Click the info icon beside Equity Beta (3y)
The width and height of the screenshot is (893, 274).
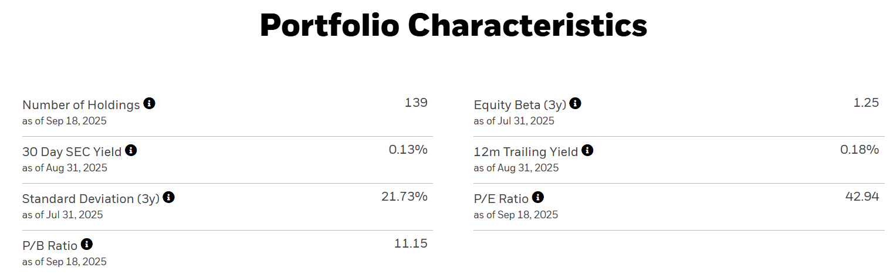[x=576, y=104]
